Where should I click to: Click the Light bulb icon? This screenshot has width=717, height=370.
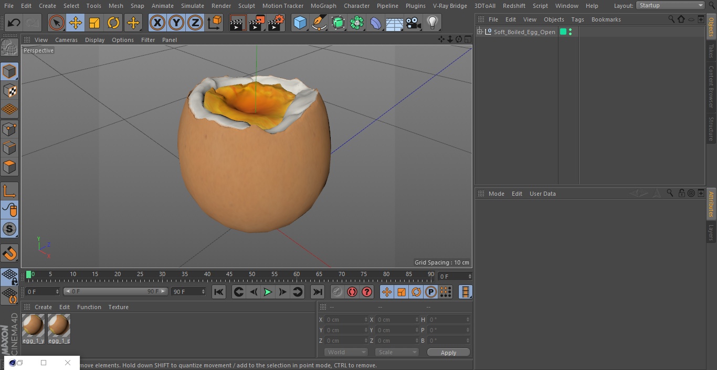click(433, 23)
